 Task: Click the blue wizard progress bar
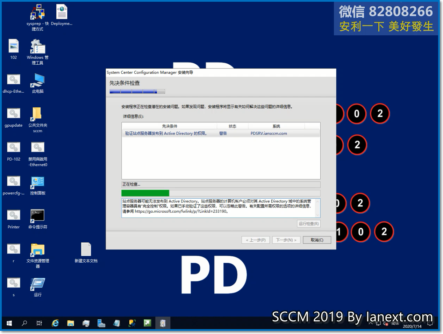pyautogui.click(x=137, y=92)
